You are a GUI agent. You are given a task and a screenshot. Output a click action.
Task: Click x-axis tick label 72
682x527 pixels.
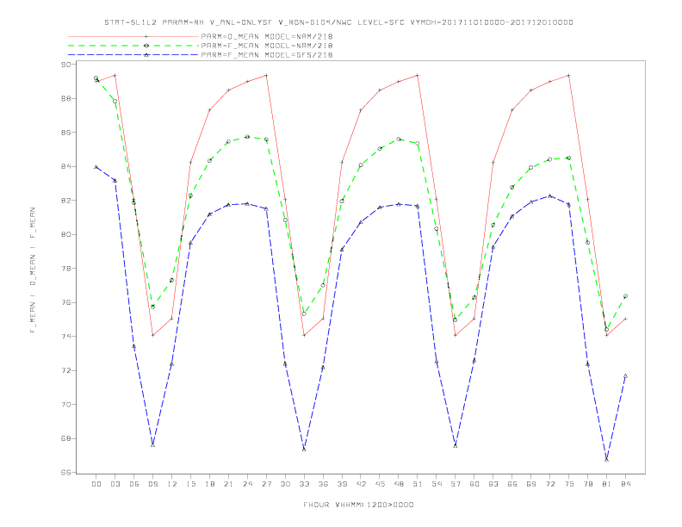549,484
